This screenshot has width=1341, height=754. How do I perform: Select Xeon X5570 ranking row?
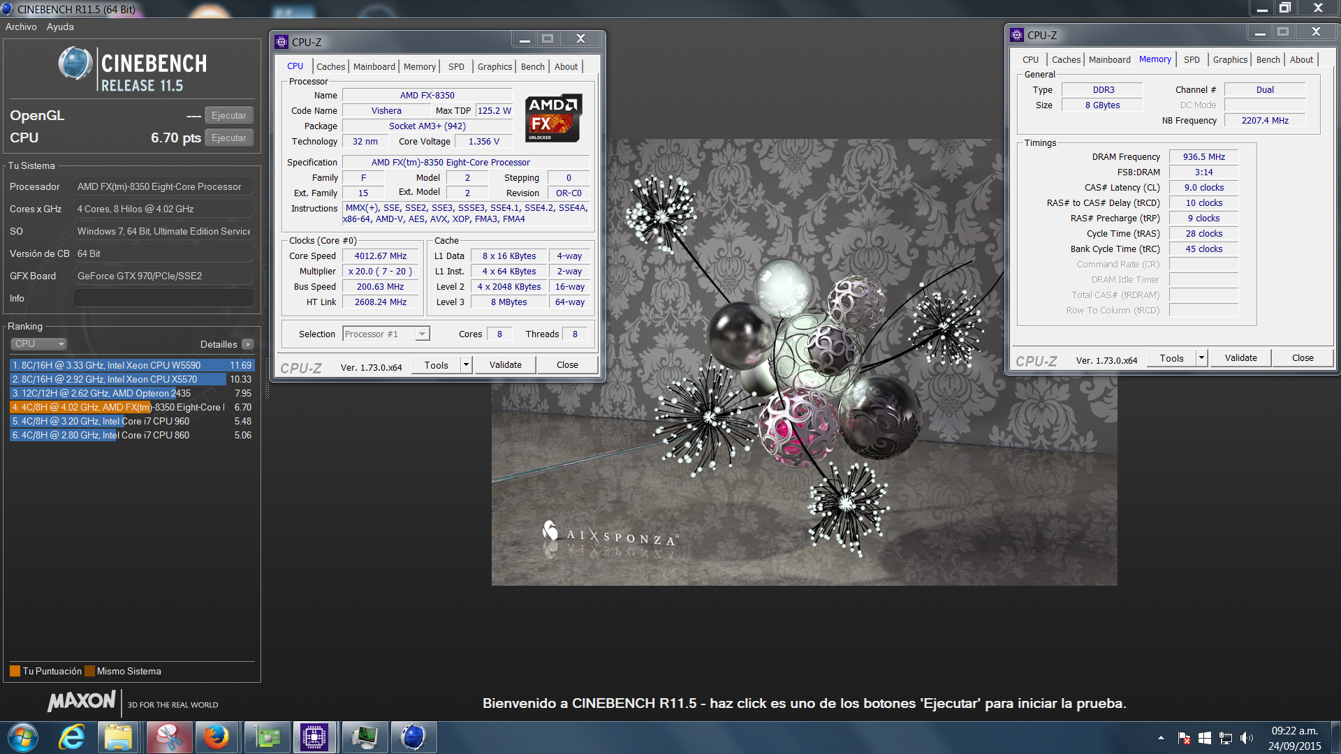[x=132, y=379]
